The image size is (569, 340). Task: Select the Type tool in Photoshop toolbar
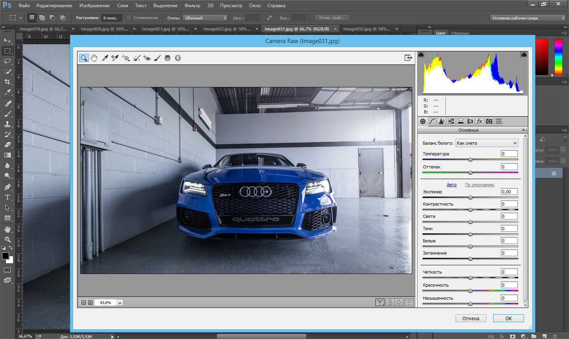[8, 197]
